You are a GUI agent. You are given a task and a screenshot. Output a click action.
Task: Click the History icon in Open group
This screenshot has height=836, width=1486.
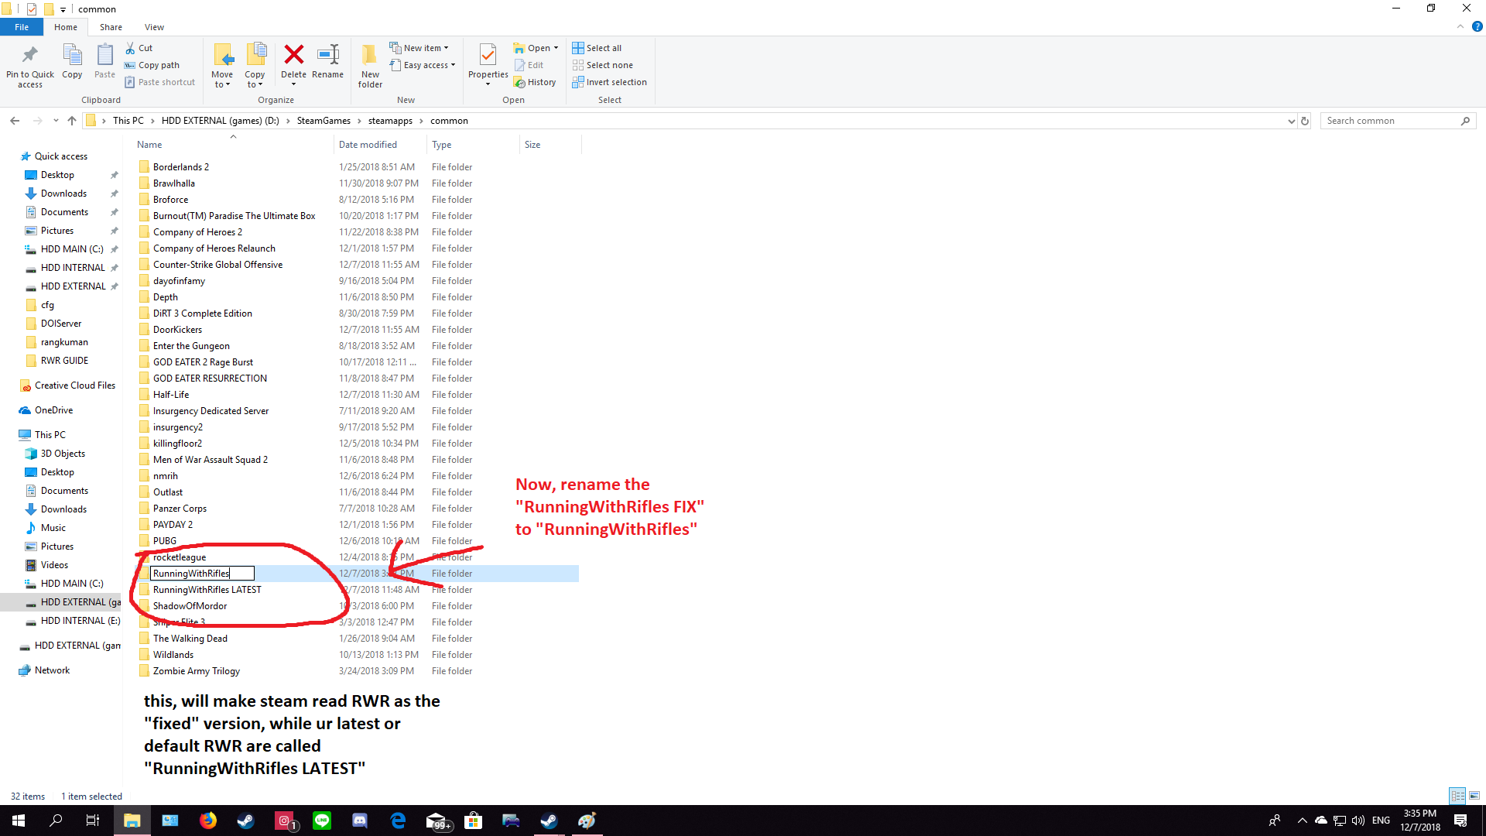coord(535,82)
